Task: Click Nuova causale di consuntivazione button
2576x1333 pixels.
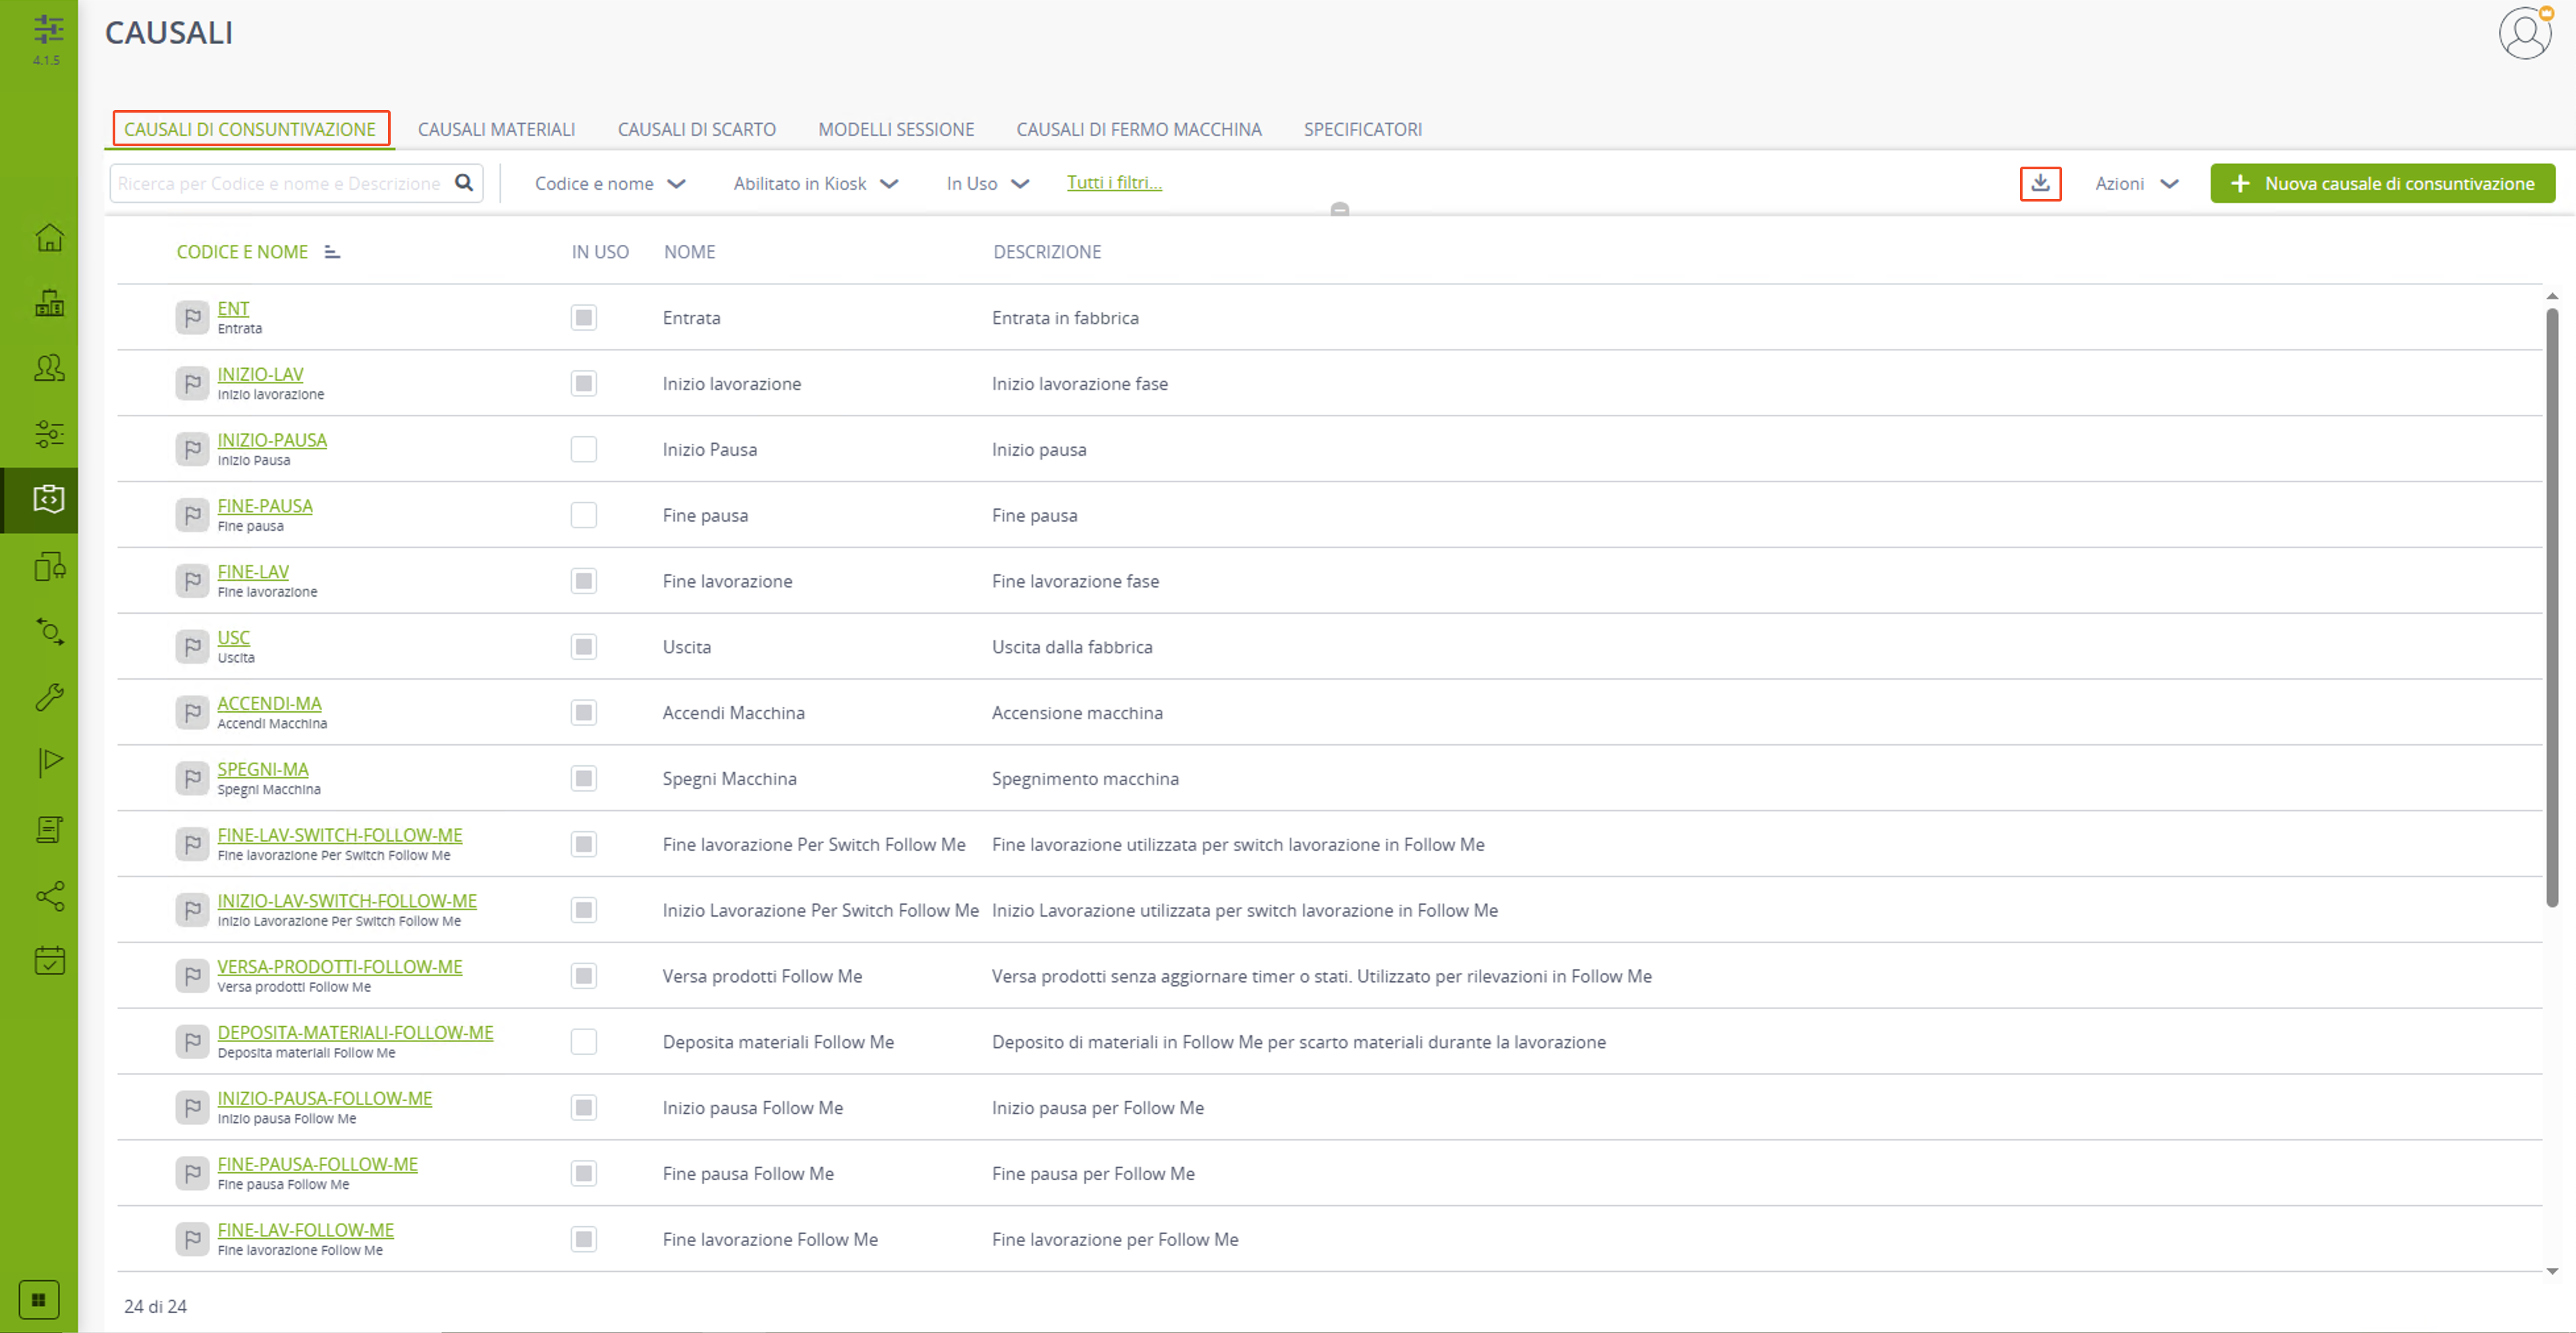Action: (2382, 183)
